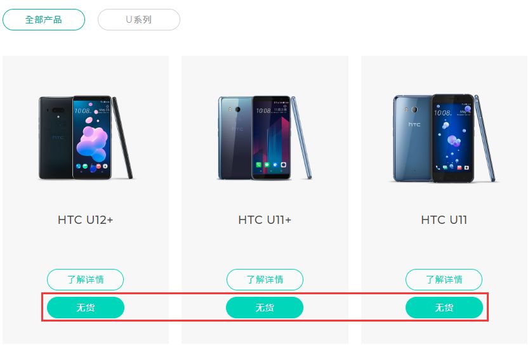530x345 pixels.
Task: Switch to the U系列 tab
Action: (x=139, y=20)
